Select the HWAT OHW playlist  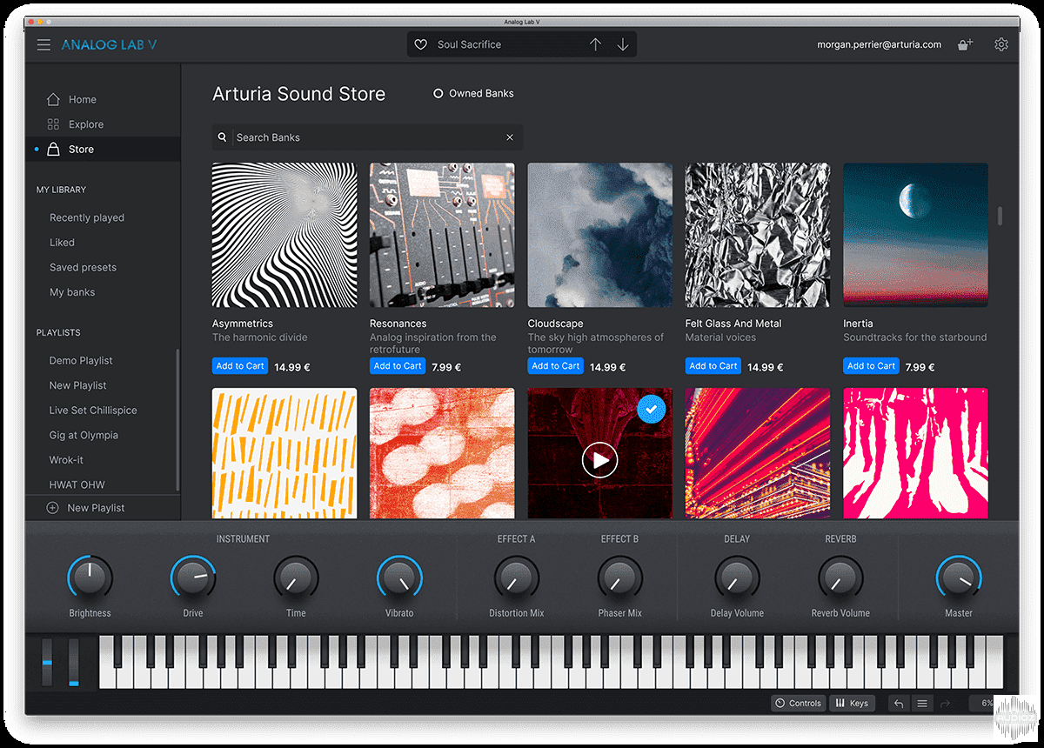(x=77, y=484)
